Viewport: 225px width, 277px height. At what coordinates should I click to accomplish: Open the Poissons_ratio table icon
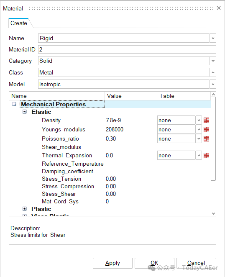[x=206, y=138]
